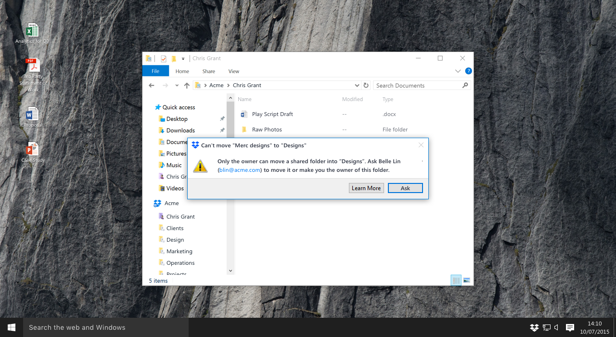The height and width of the screenshot is (337, 616).
Task: Select Desktop in Quick access
Action: coord(177,119)
